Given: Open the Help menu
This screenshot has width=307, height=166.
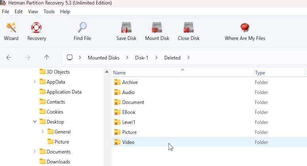Looking at the screenshot, I should click(x=65, y=11).
